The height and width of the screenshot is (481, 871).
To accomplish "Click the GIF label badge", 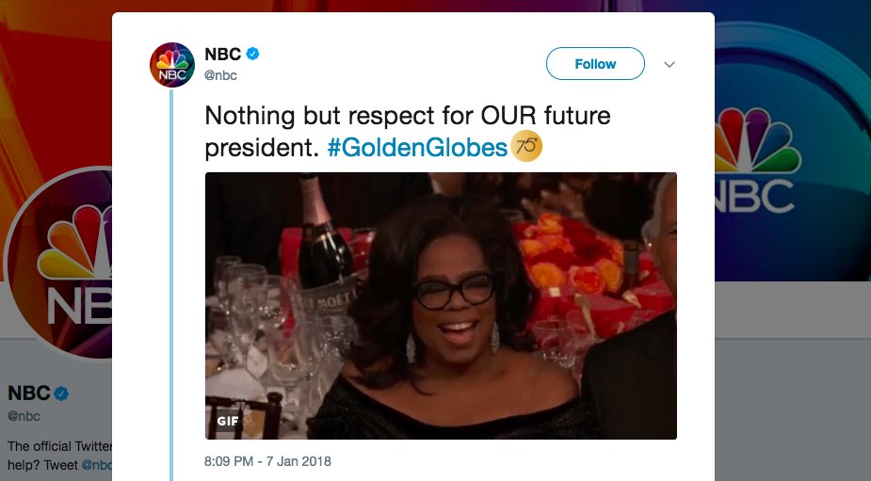I will (228, 421).
